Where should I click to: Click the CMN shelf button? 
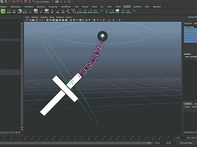[36, 11]
